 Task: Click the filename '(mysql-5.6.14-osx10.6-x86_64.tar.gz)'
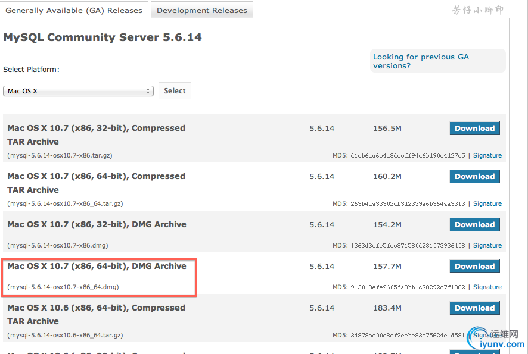(x=65, y=335)
